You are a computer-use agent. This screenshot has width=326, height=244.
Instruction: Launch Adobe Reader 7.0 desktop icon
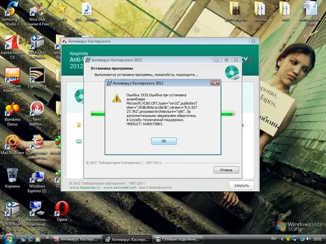pyautogui.click(x=12, y=47)
